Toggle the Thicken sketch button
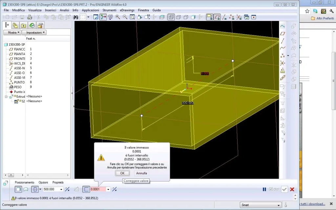The image size is (336, 210). coord(86,189)
